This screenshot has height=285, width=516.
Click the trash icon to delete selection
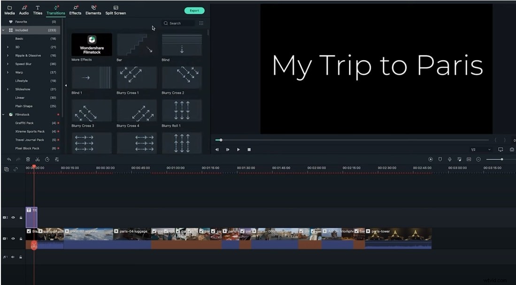28,159
